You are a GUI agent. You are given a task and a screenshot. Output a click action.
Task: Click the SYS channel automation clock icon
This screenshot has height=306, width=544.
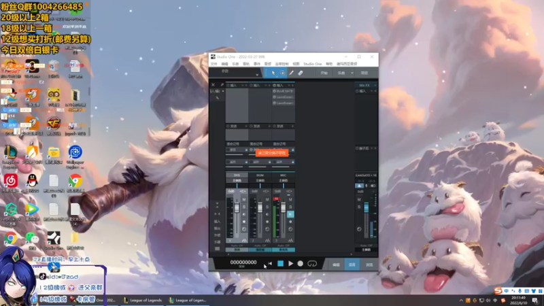point(244,229)
